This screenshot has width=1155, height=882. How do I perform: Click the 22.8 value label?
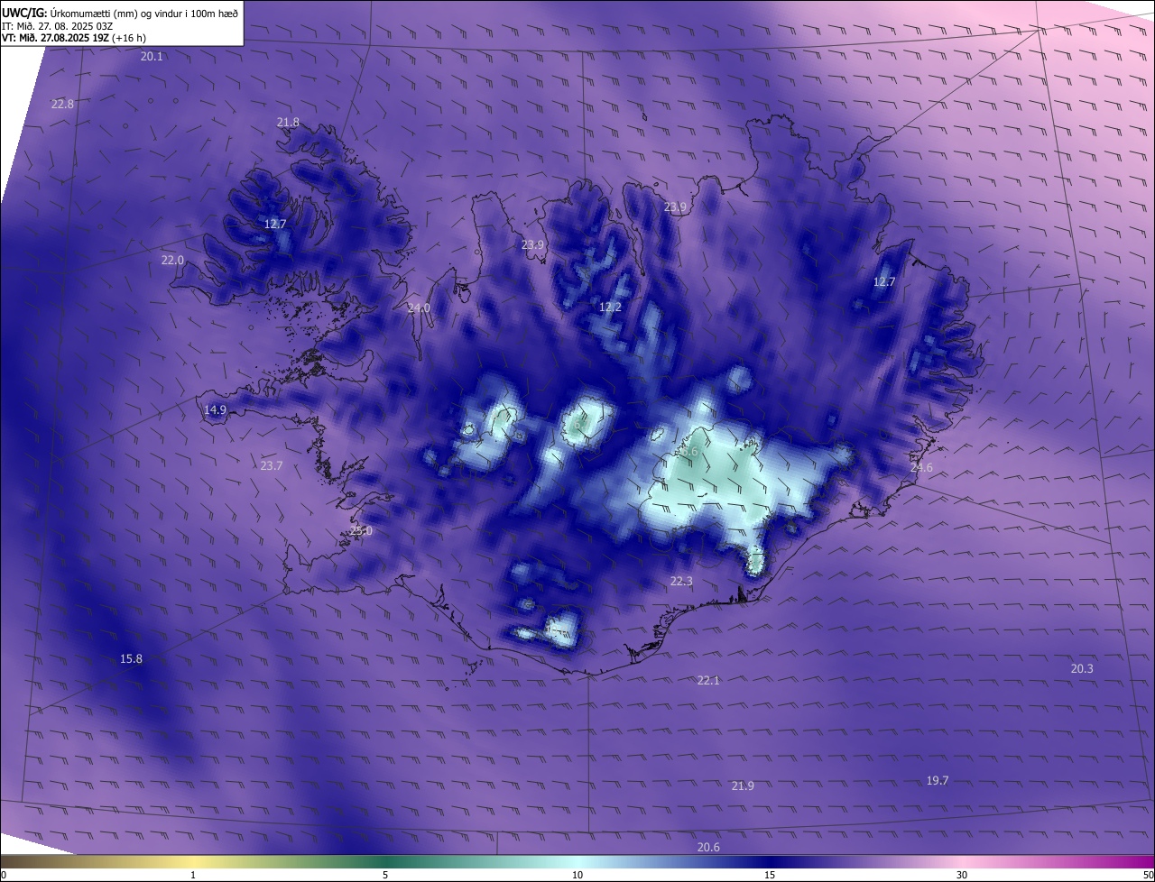[62, 105]
